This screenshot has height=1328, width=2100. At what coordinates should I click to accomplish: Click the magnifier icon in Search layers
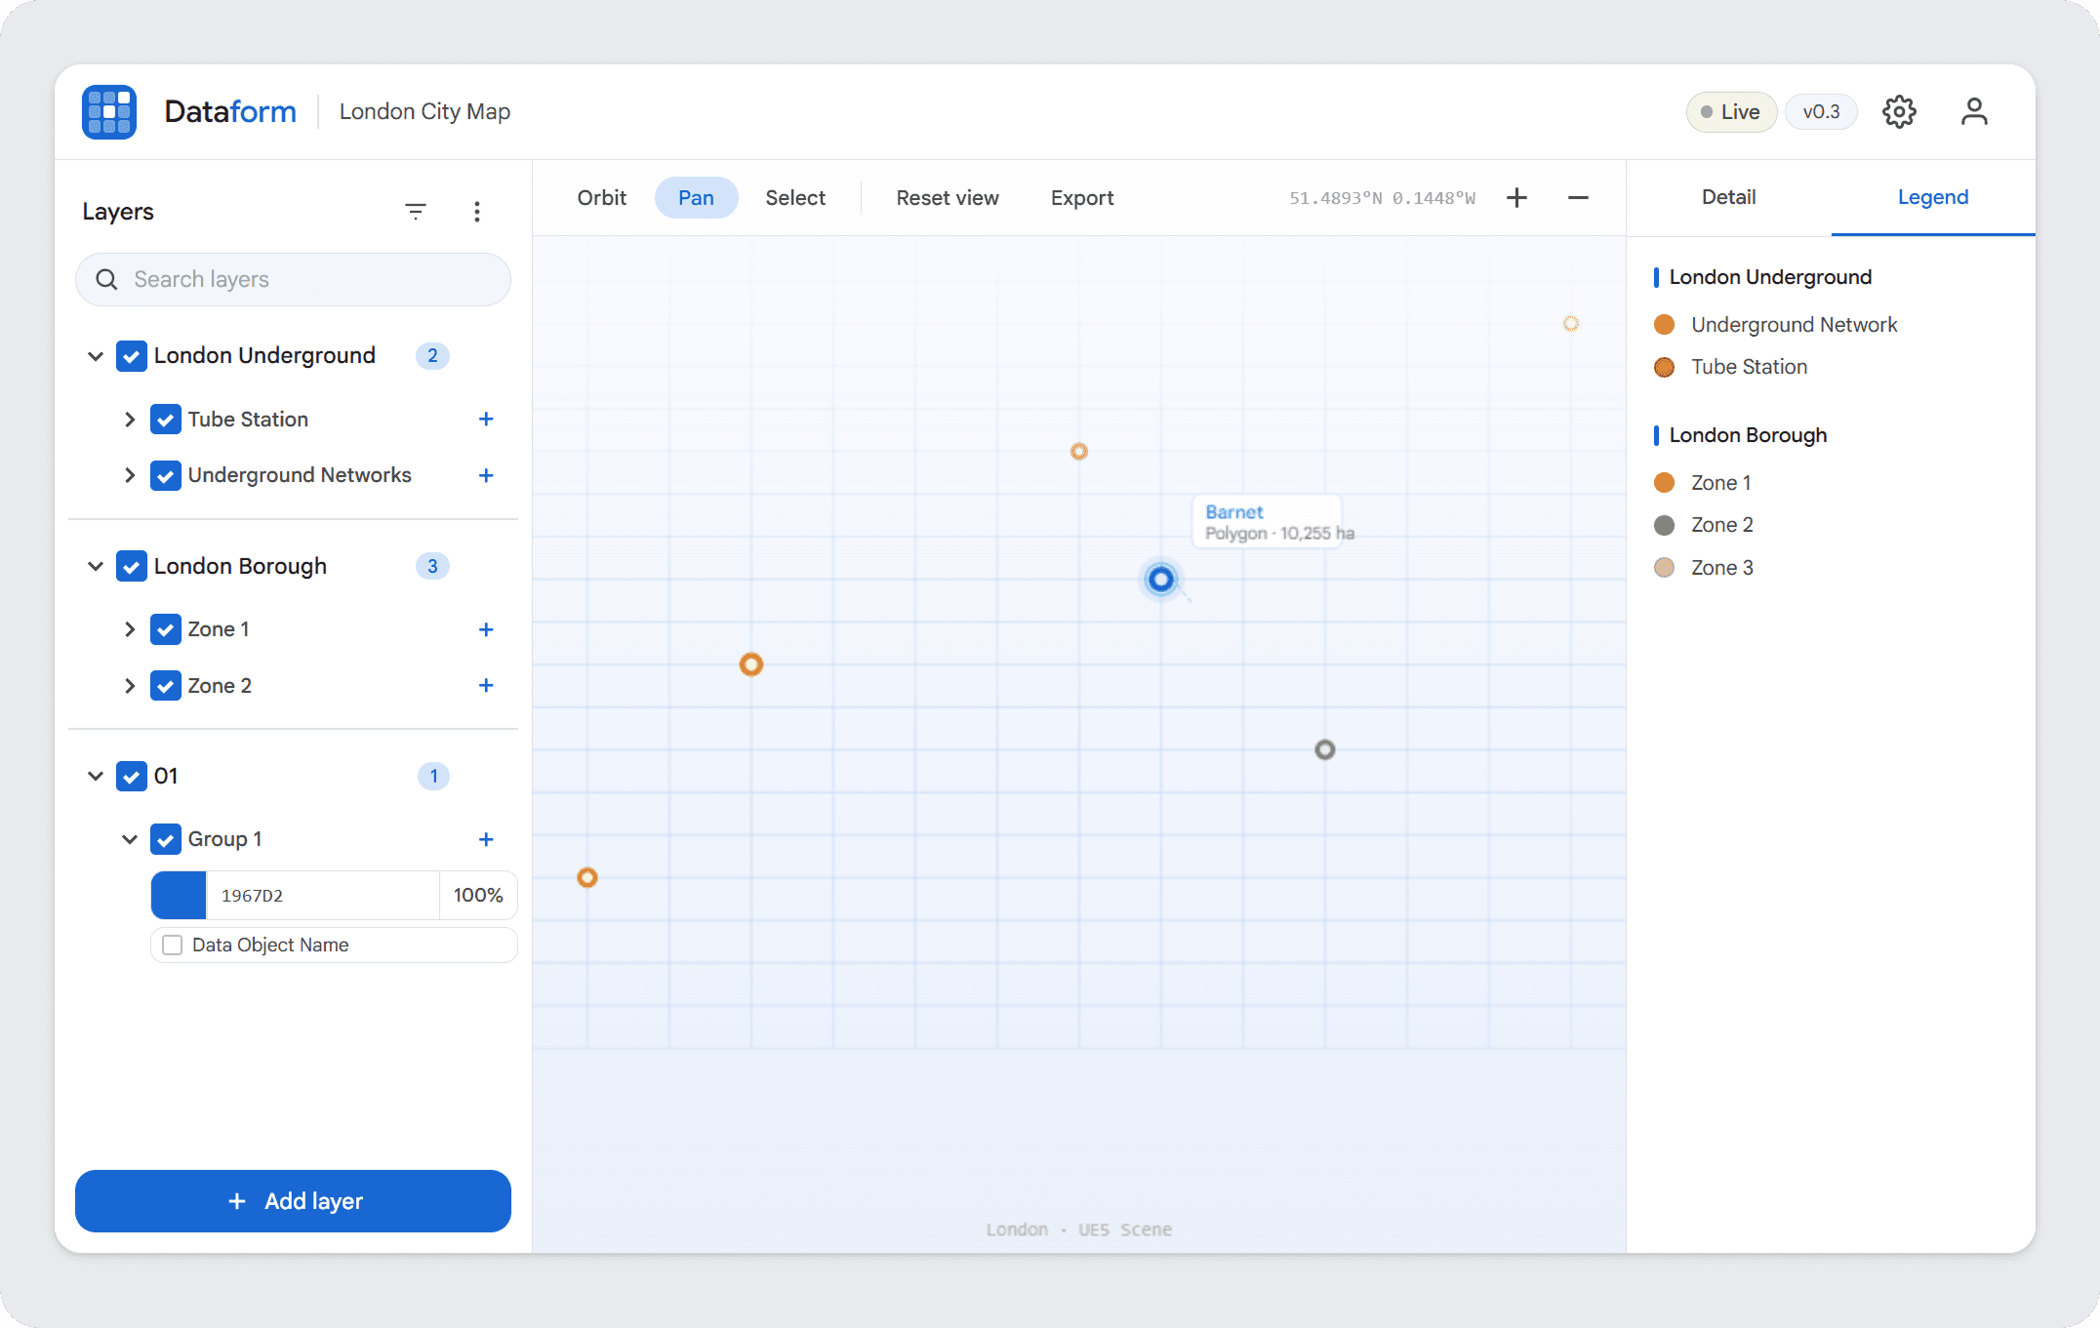[x=106, y=280]
